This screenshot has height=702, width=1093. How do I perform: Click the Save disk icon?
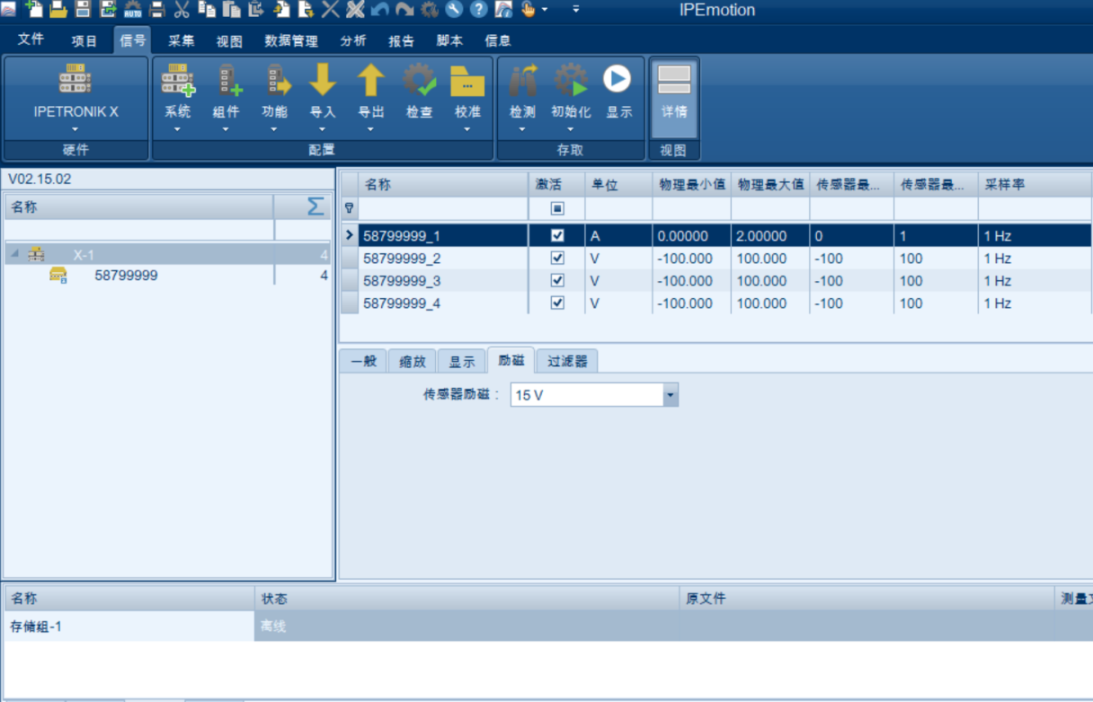[x=83, y=10]
